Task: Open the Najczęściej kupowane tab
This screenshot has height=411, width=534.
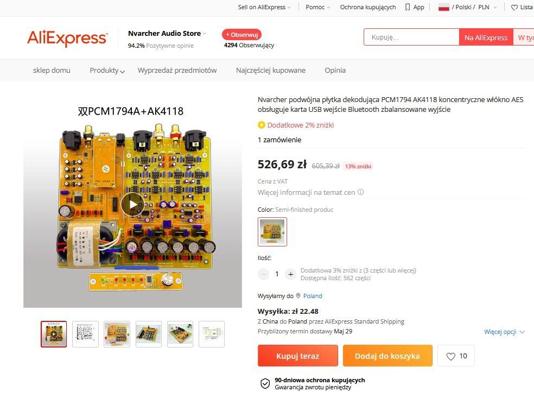Action: click(271, 70)
